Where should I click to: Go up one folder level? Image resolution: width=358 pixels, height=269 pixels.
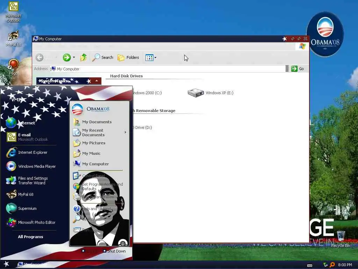83,57
